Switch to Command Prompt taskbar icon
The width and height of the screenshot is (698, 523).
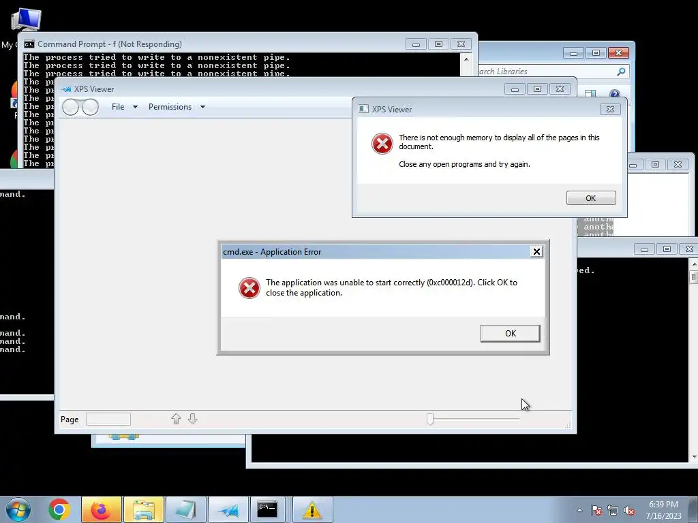pyautogui.click(x=267, y=509)
